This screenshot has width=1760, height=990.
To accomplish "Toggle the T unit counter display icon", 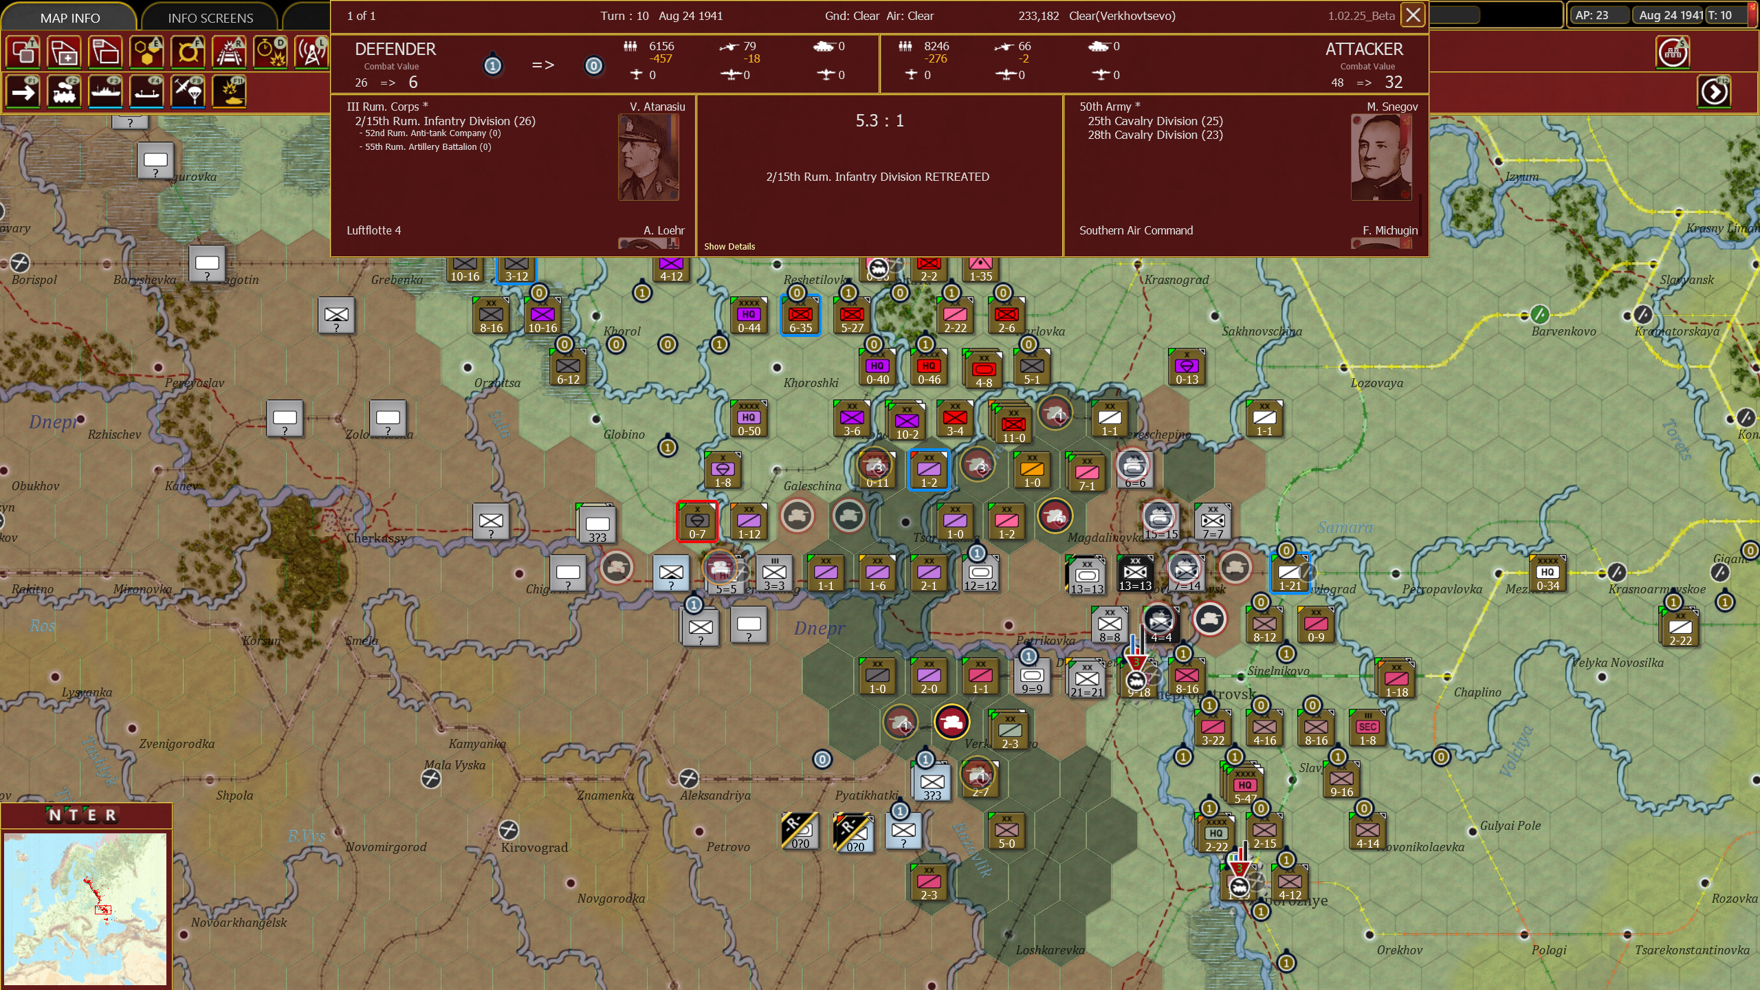I will coord(23,52).
